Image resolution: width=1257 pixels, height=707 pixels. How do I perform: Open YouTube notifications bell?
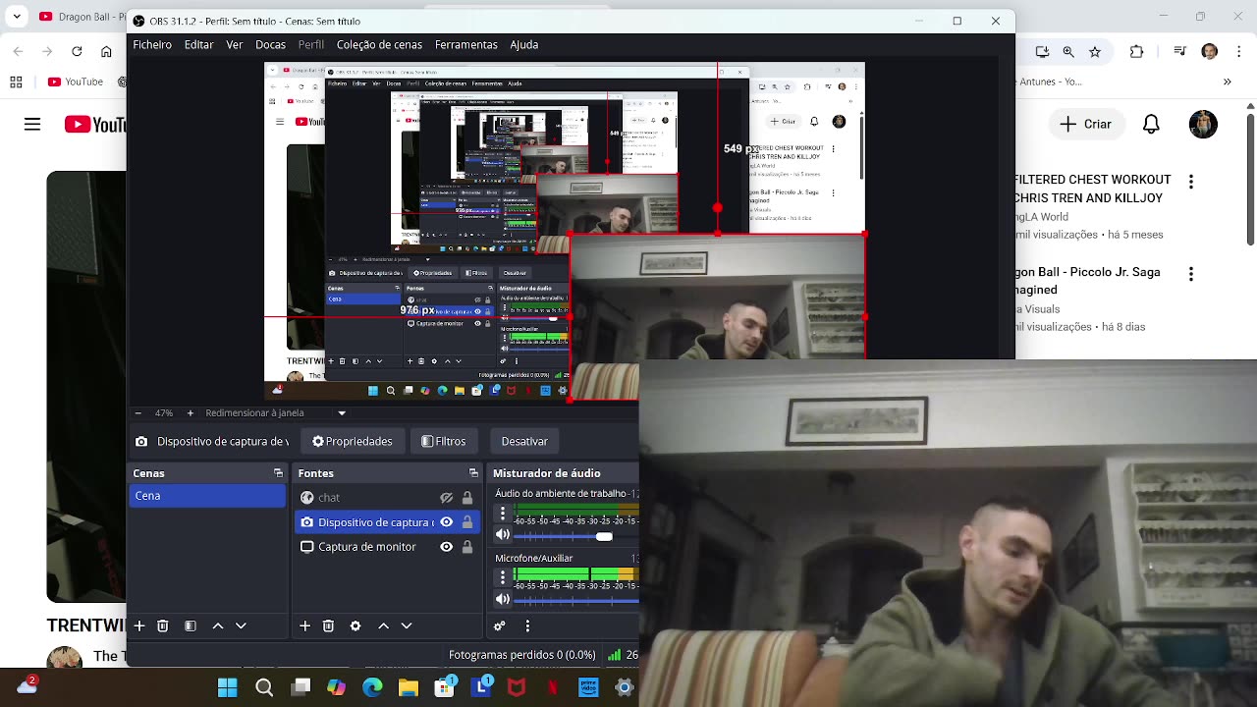click(x=1151, y=124)
